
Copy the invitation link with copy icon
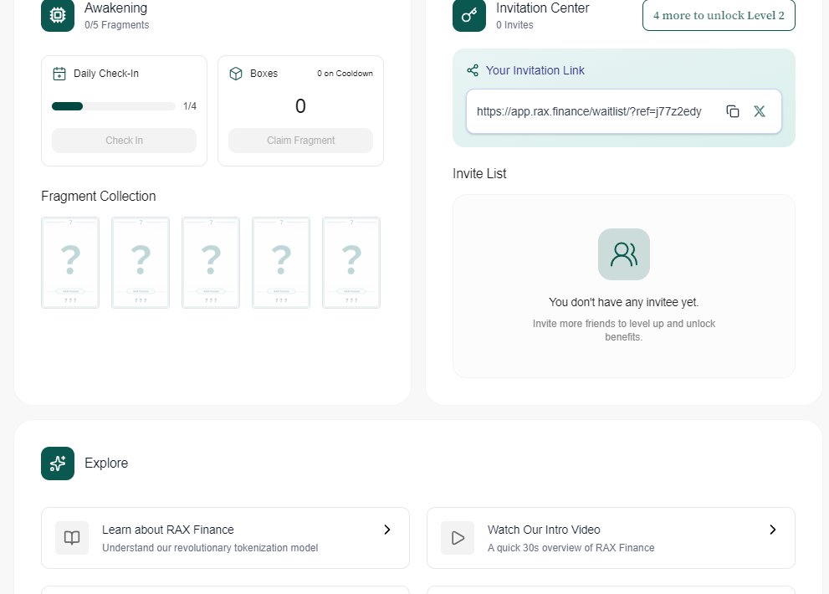(x=732, y=111)
